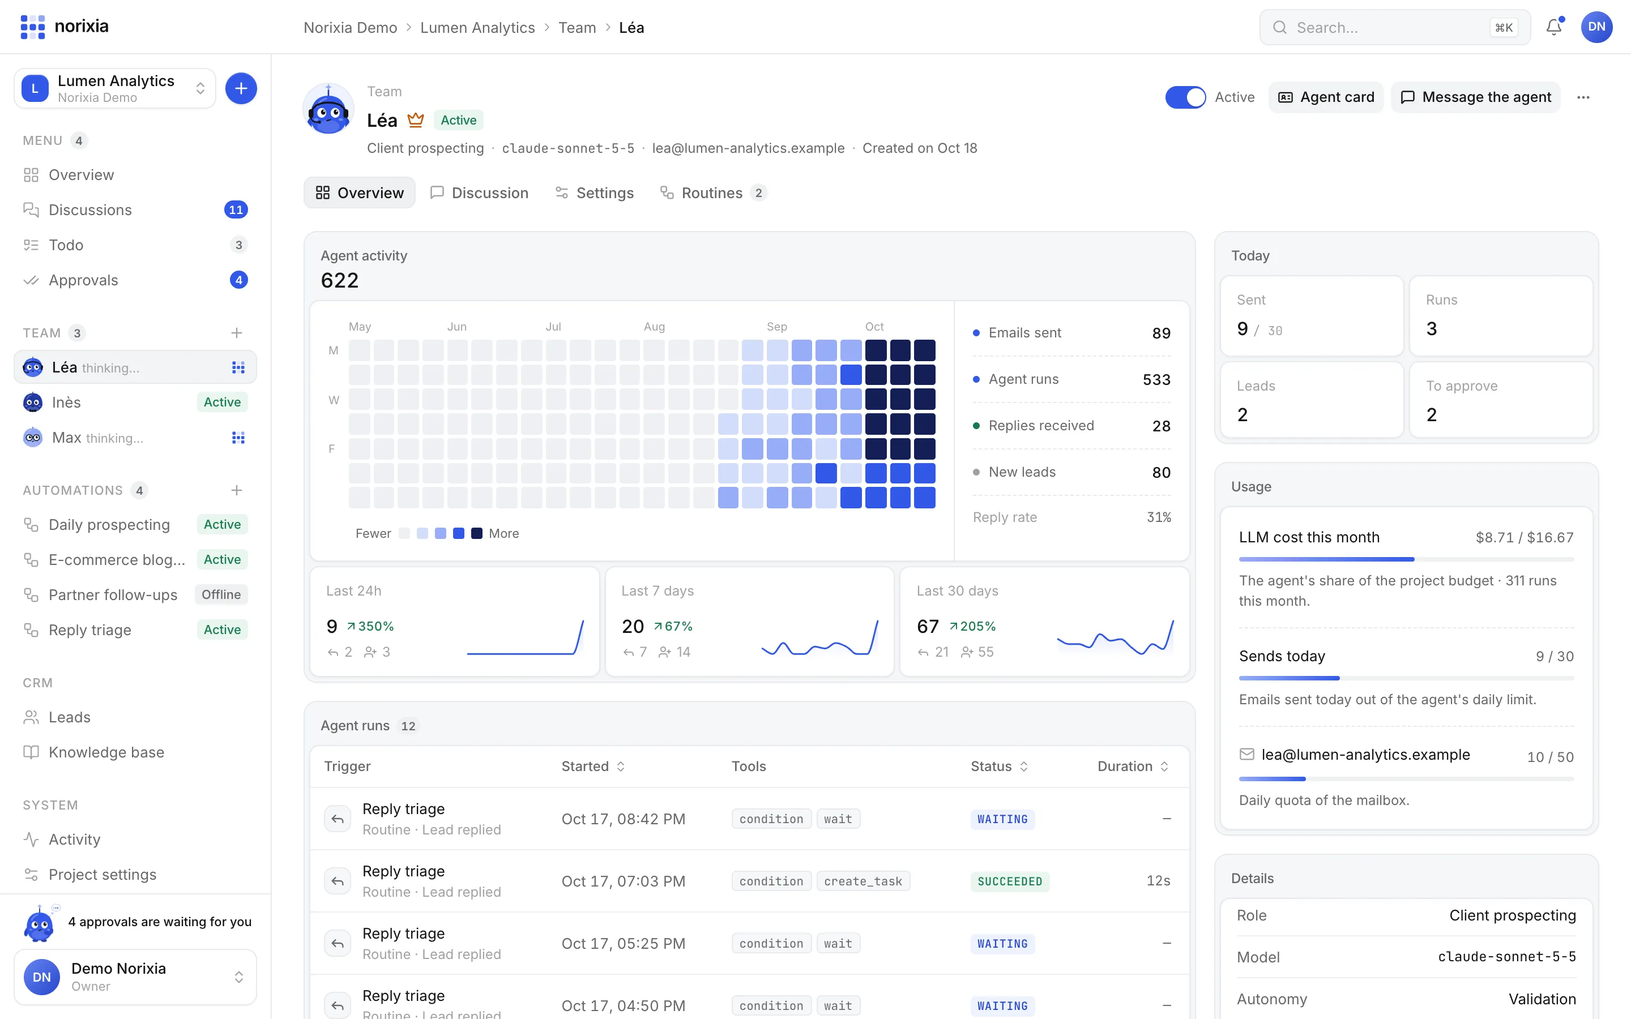The width and height of the screenshot is (1631, 1019).
Task: Click the norixia logo icon
Action: (32, 27)
